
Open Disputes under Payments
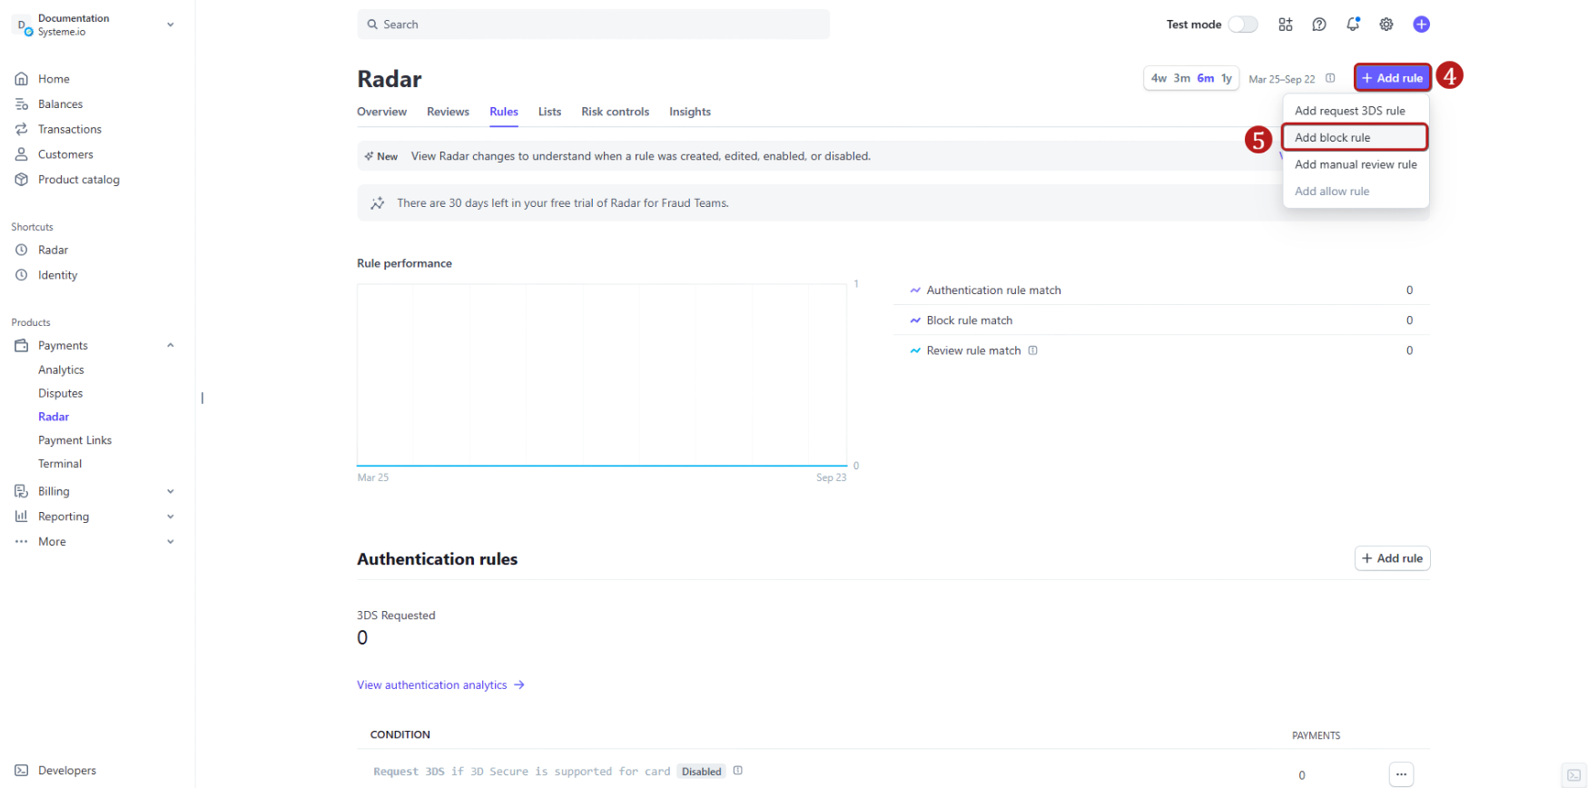[x=60, y=394]
